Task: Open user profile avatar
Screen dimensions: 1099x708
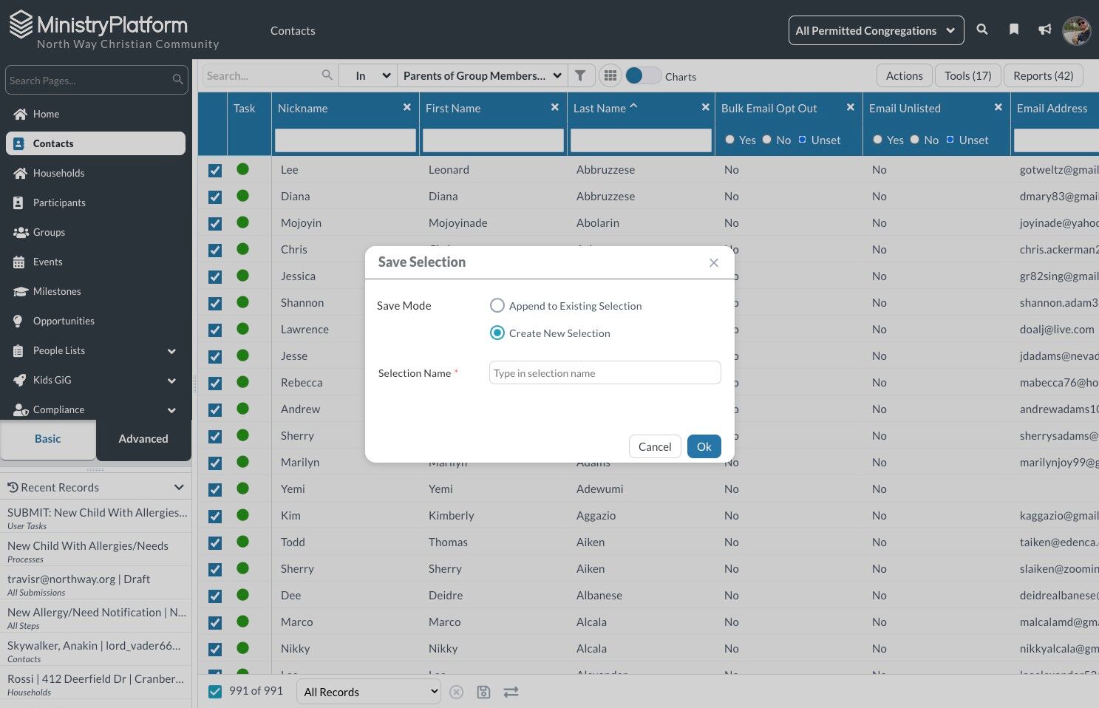Action: tap(1076, 30)
